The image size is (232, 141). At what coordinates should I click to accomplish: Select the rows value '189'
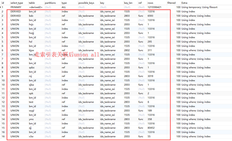(x=150, y=111)
